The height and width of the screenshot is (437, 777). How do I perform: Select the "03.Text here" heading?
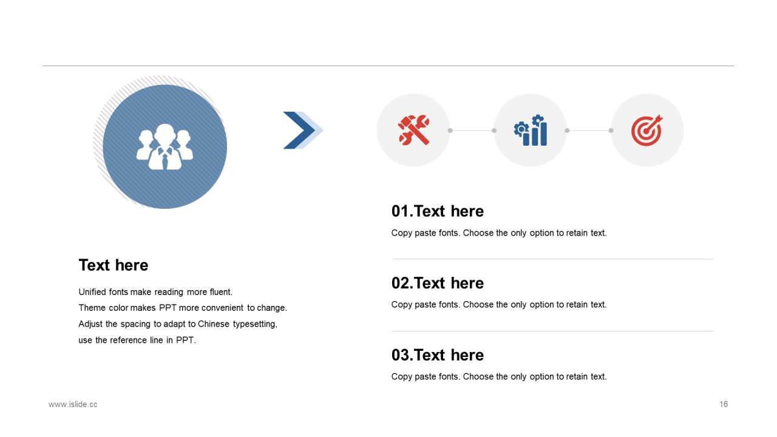click(438, 355)
